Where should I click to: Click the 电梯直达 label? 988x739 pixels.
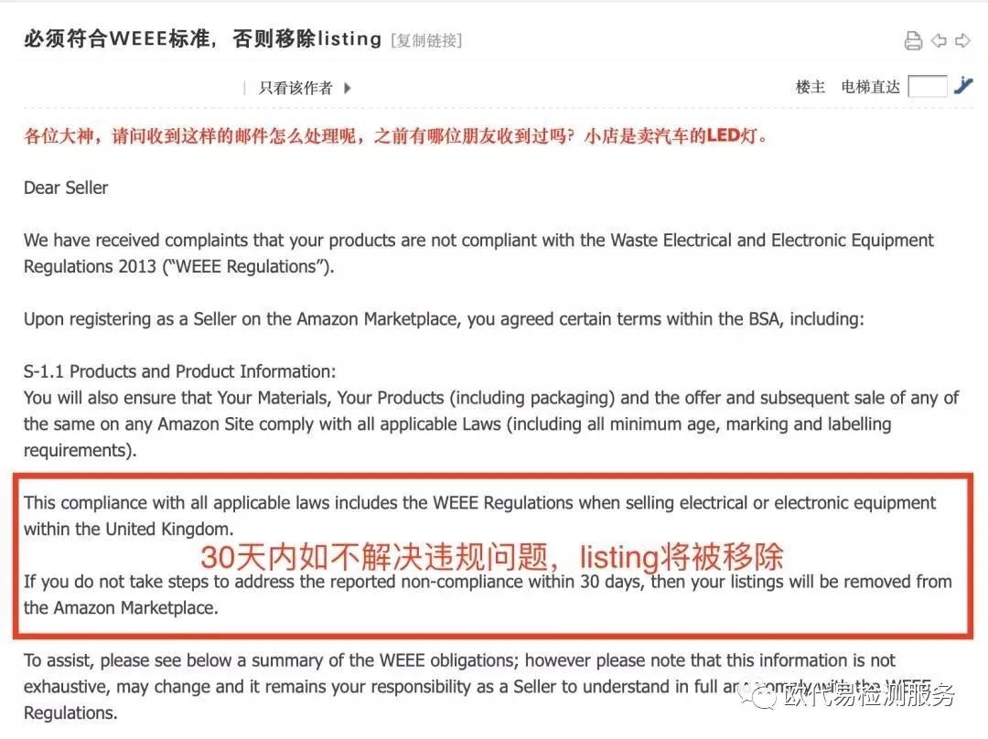click(x=870, y=87)
